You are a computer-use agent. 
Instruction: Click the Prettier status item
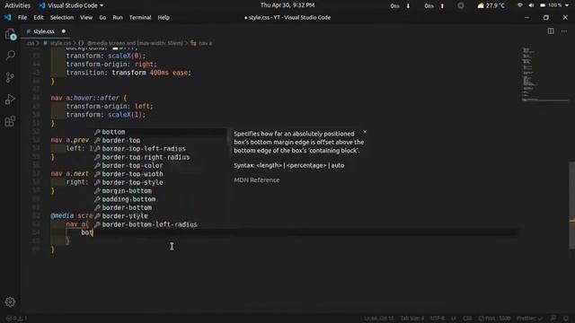point(529,319)
